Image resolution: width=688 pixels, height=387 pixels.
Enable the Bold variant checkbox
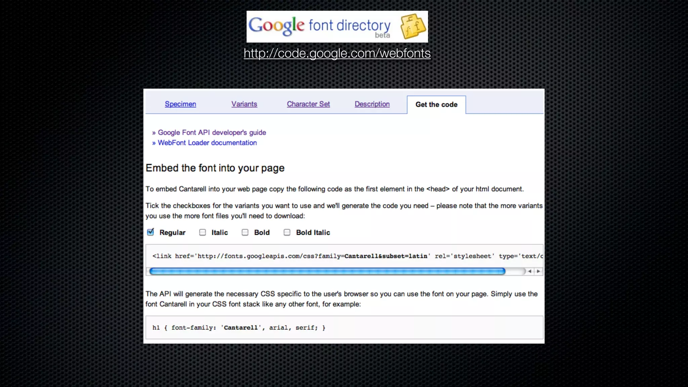pyautogui.click(x=245, y=232)
